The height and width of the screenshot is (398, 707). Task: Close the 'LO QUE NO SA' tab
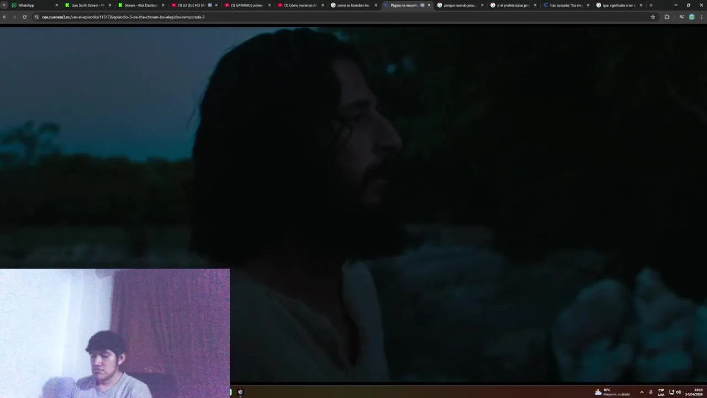point(216,5)
